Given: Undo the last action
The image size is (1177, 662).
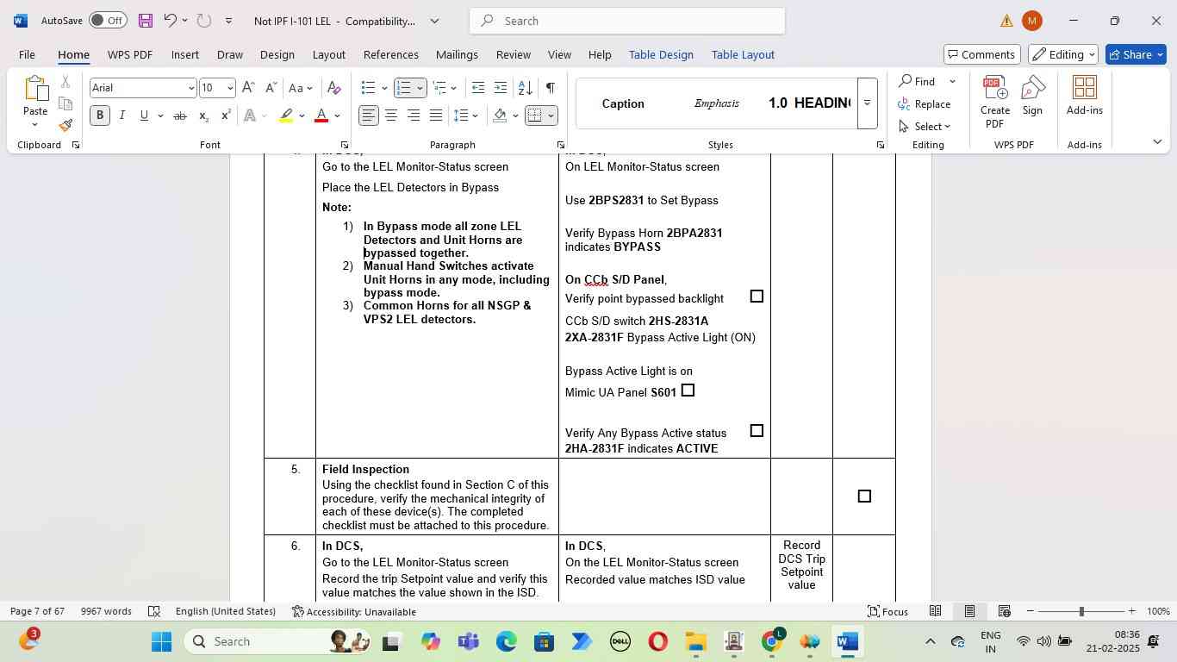Looking at the screenshot, I should pyautogui.click(x=170, y=21).
